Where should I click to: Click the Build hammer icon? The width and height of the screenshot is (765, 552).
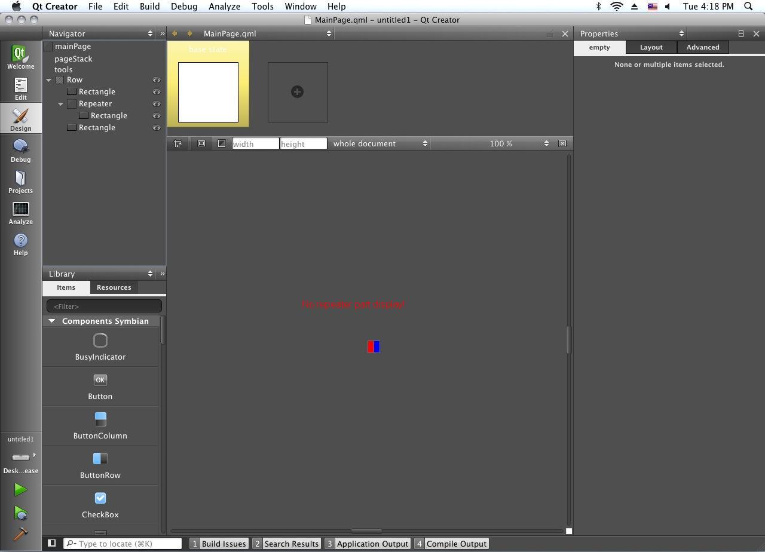(x=20, y=533)
